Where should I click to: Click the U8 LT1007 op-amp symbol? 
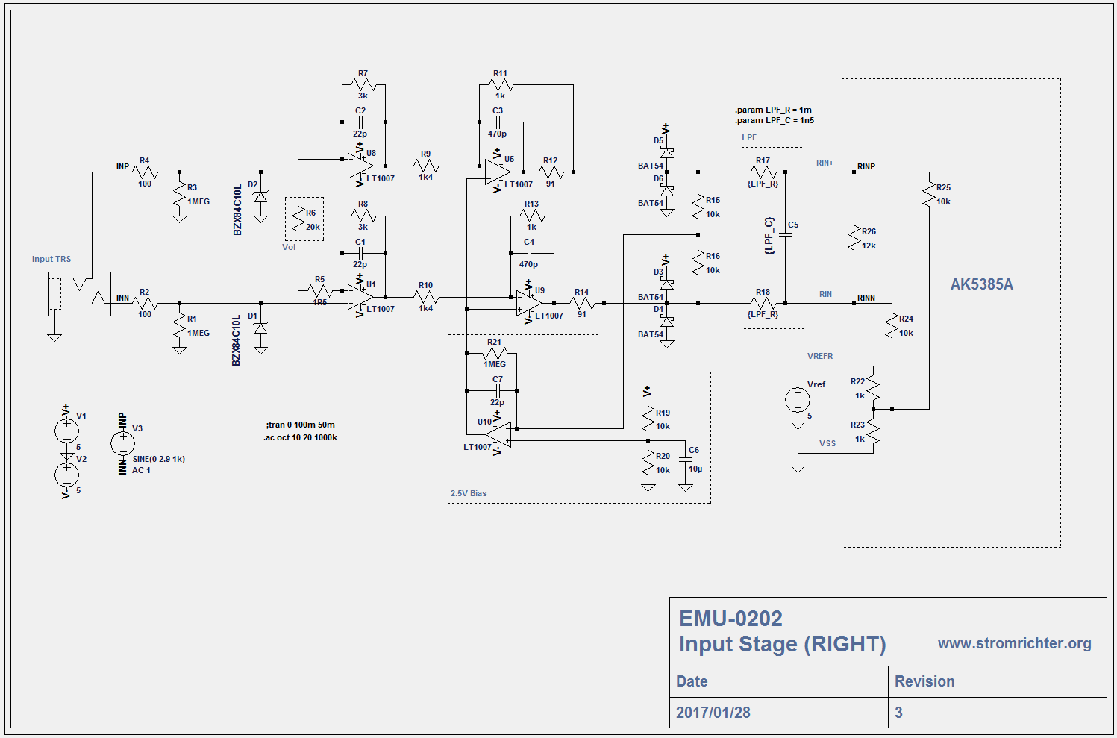(359, 166)
